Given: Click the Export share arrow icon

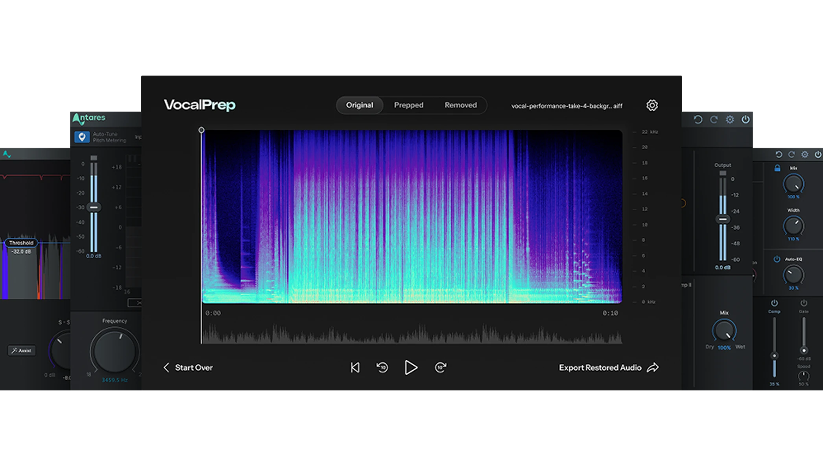Looking at the screenshot, I should pos(653,367).
